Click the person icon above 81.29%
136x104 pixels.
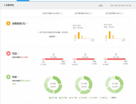point(54,54)
